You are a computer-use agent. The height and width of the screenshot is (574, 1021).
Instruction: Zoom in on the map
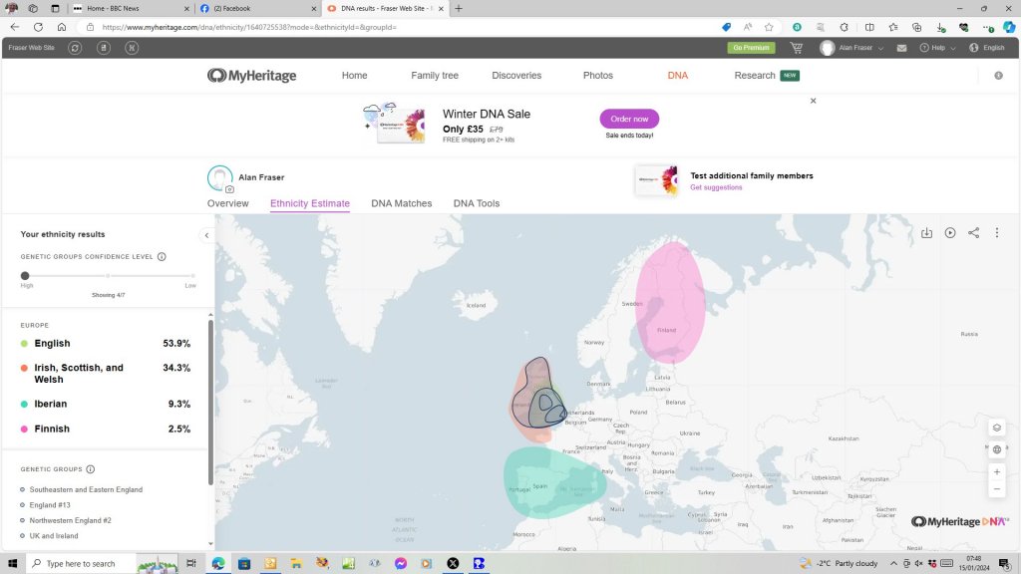[996, 471]
